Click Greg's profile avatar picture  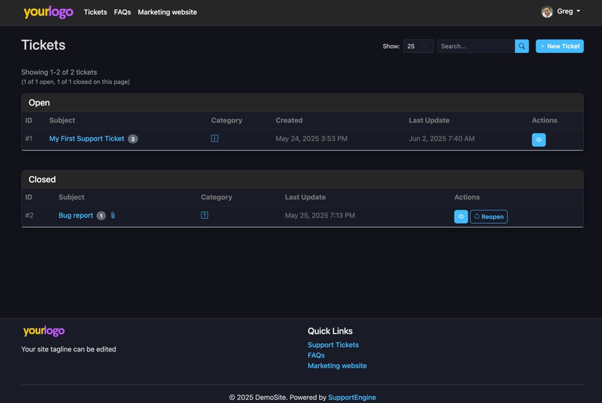tap(546, 11)
